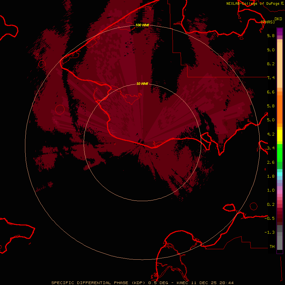The width and height of the screenshot is (285, 285).
Task: Select the 100 NMI range ring label
Action: [142, 25]
